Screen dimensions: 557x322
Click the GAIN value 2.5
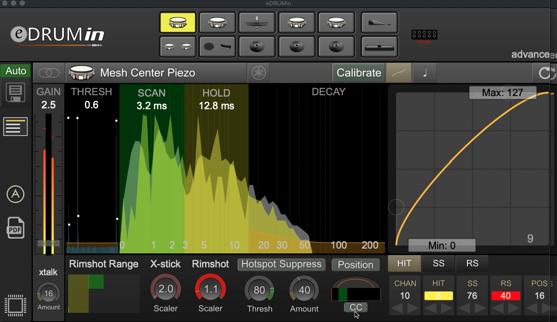(x=49, y=105)
